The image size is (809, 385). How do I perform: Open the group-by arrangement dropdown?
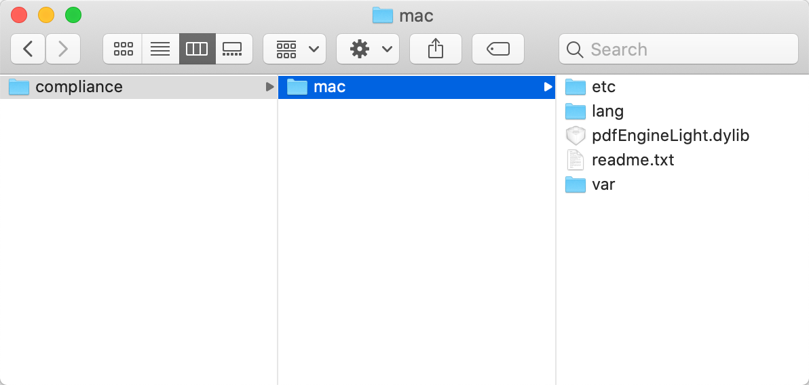295,49
